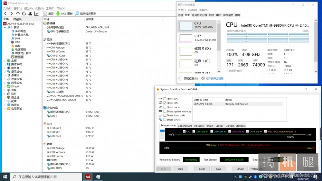The image size is (322, 181).
Task: Refresh the AIDA64 sensor view
Action: (24, 14)
